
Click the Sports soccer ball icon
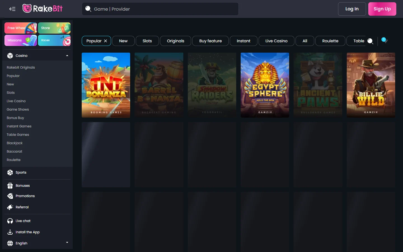click(10, 172)
